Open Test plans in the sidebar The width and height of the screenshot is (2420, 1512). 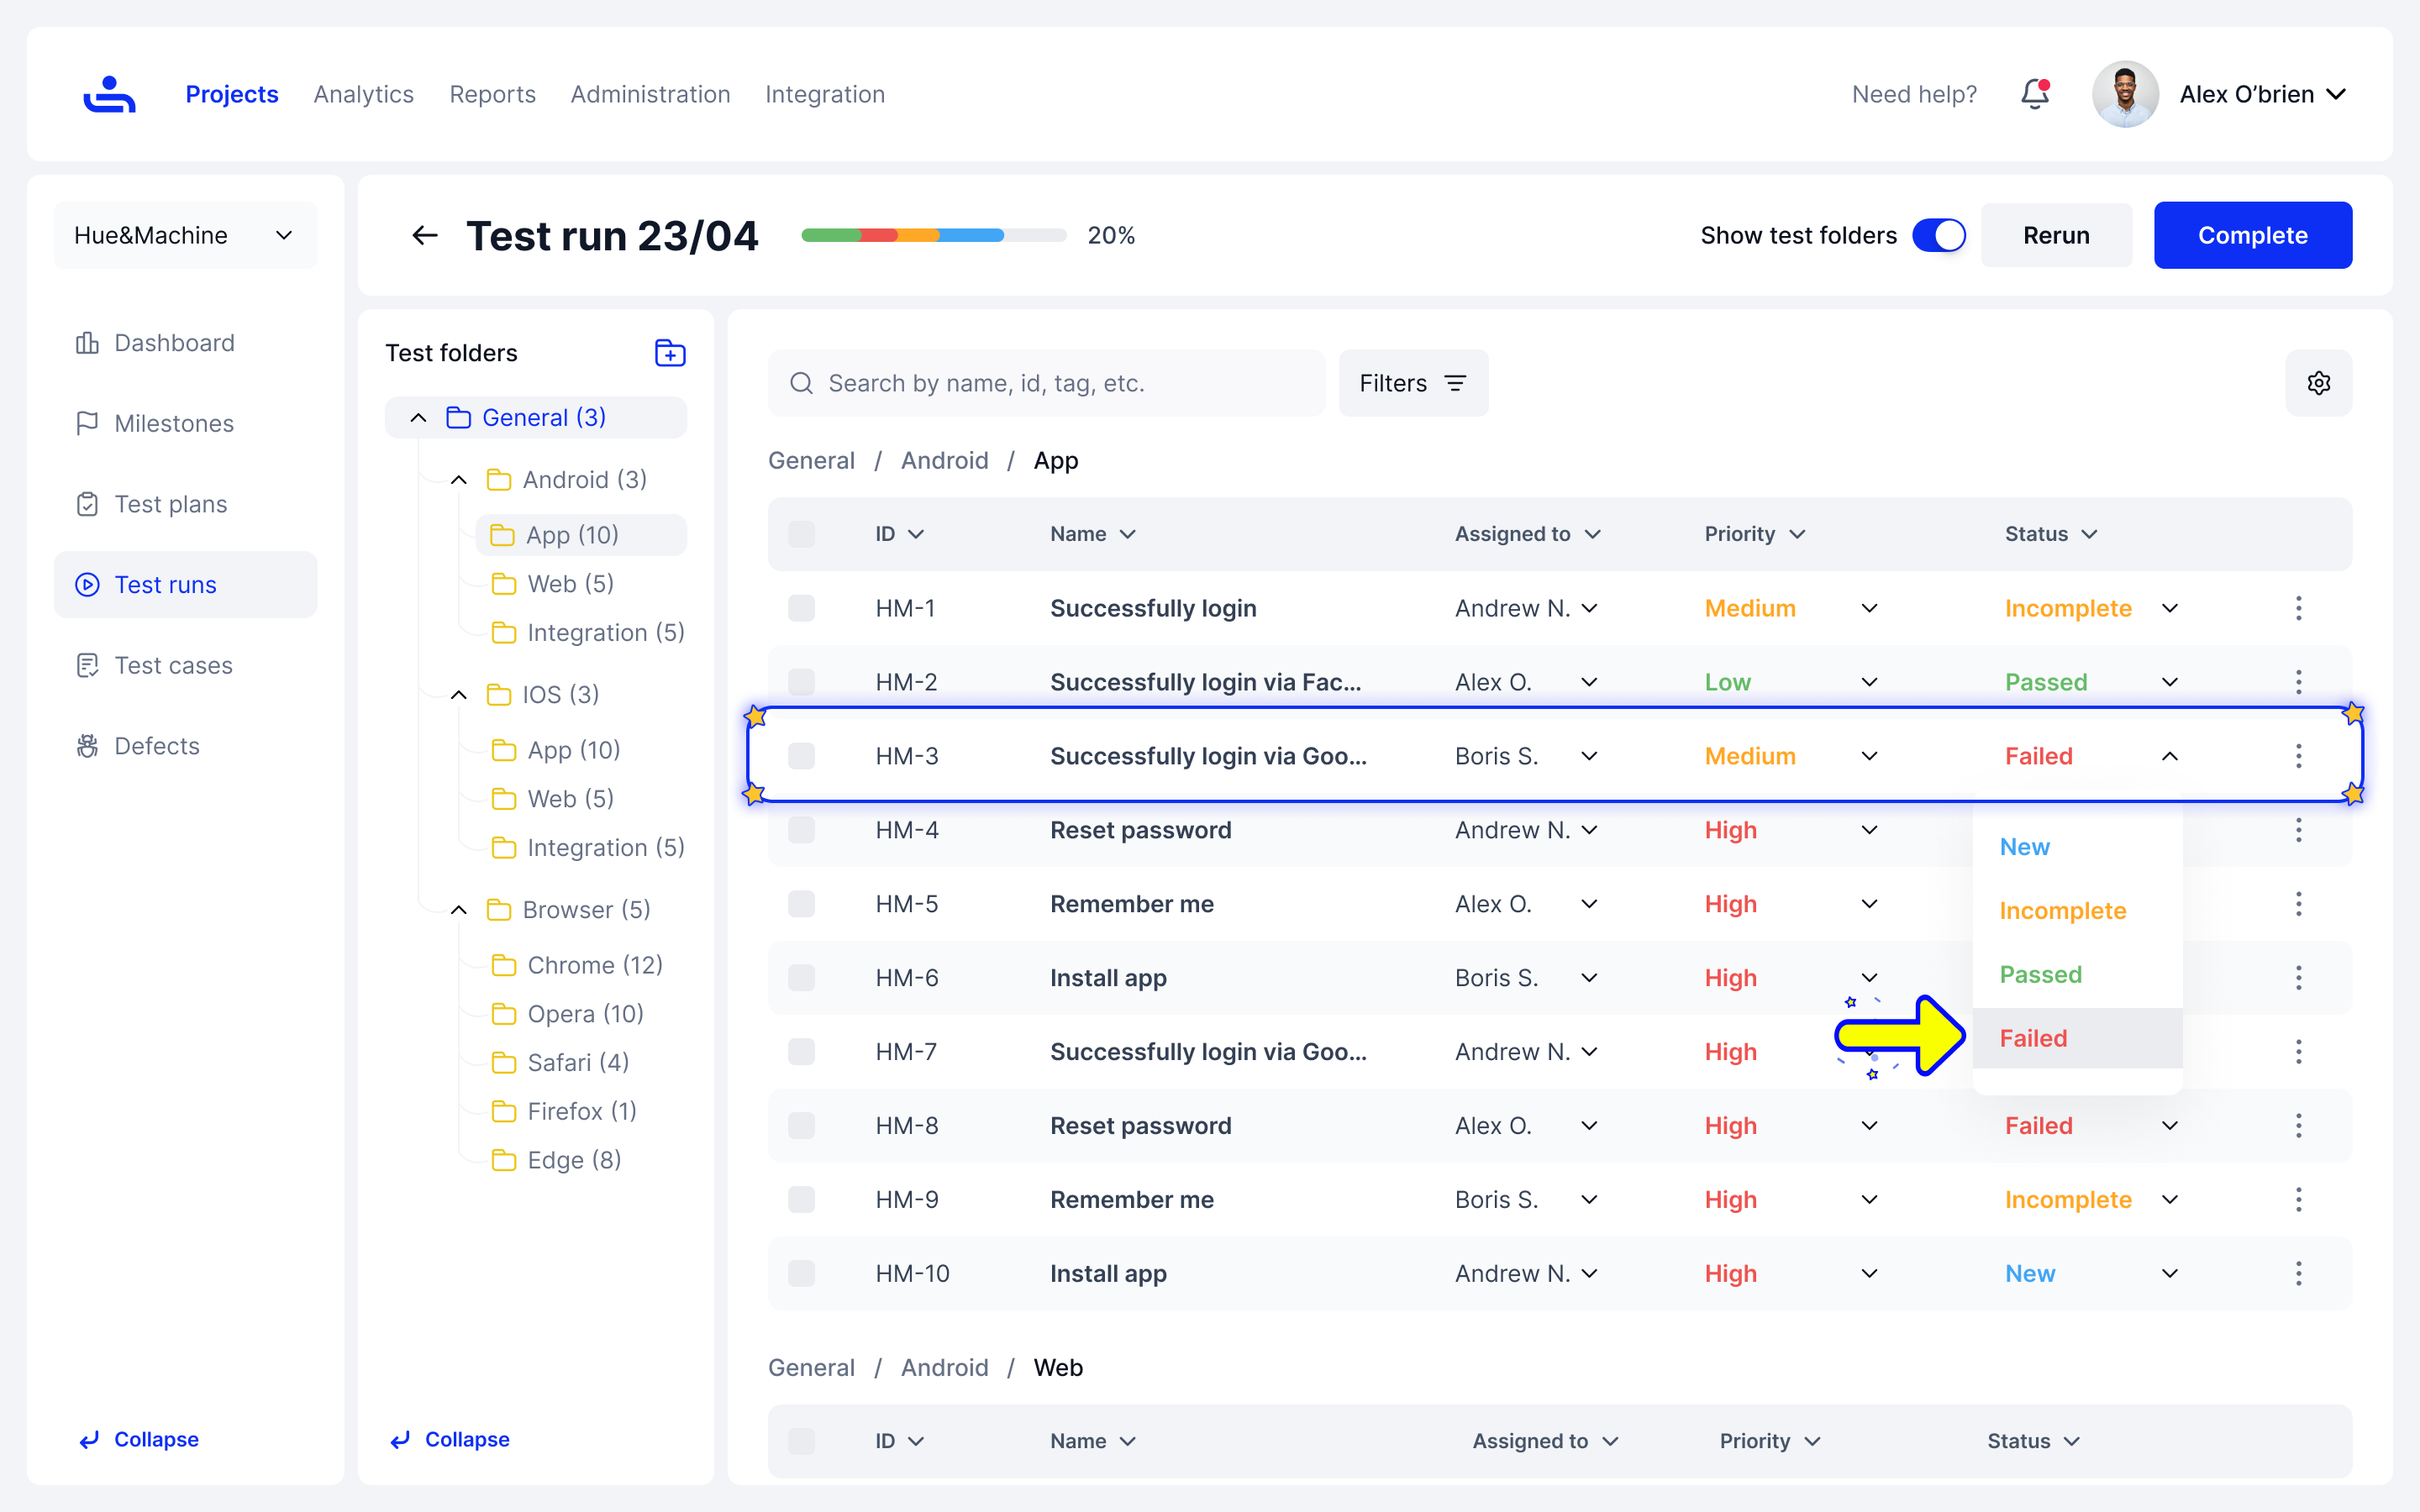tap(170, 504)
